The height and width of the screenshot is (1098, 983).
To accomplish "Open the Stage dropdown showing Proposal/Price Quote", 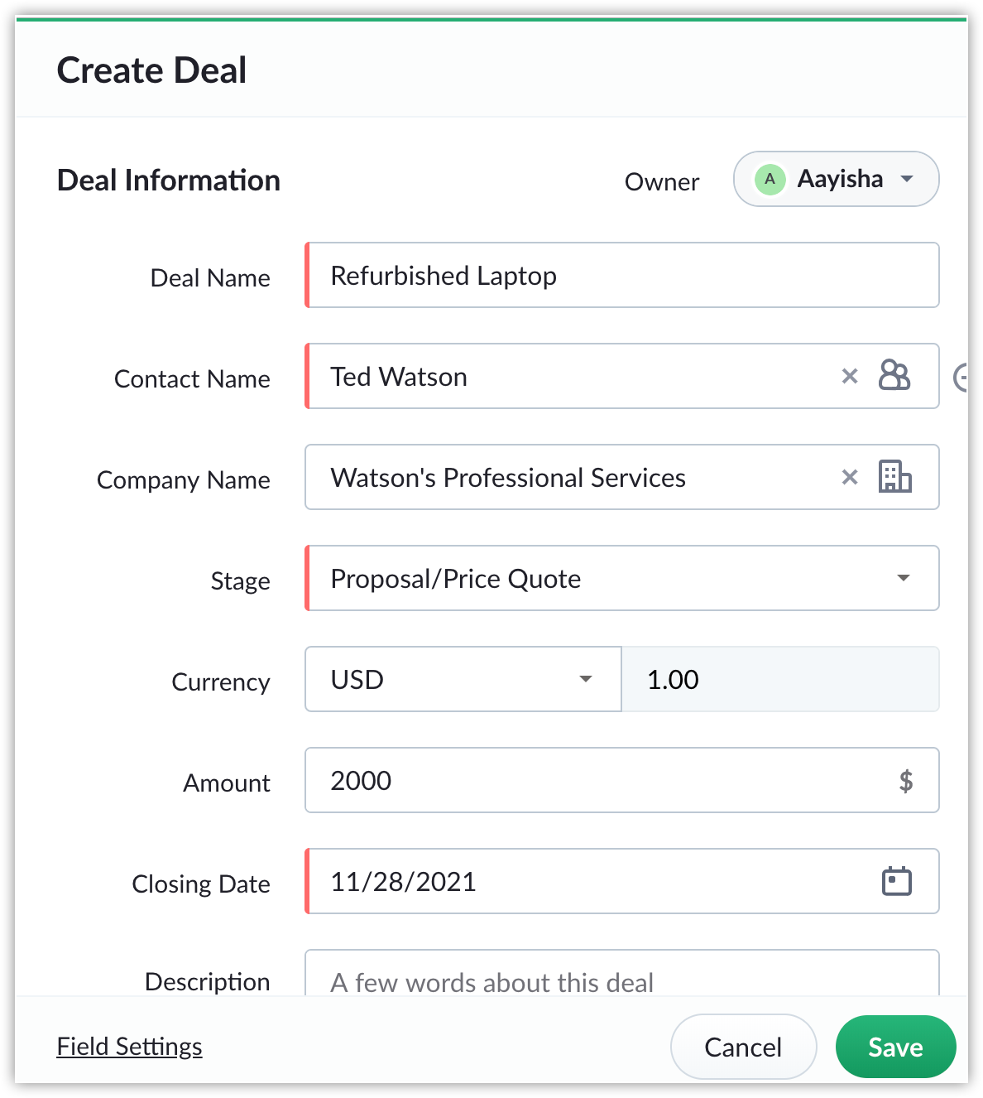I will 622,578.
